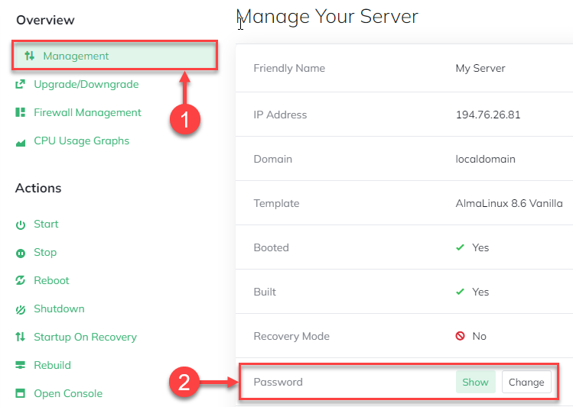Click the Management sidebar arrows icon
The image size is (573, 407).
click(30, 56)
